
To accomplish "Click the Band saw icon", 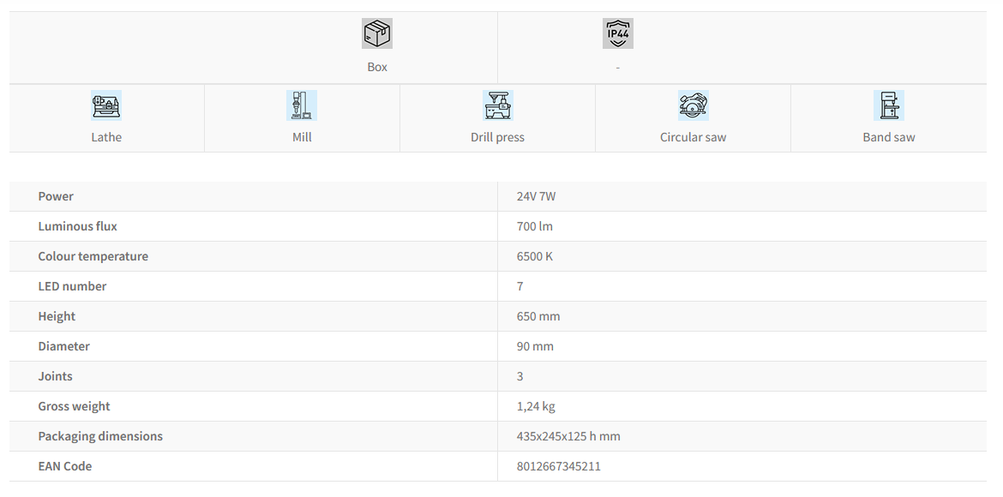I will [888, 105].
